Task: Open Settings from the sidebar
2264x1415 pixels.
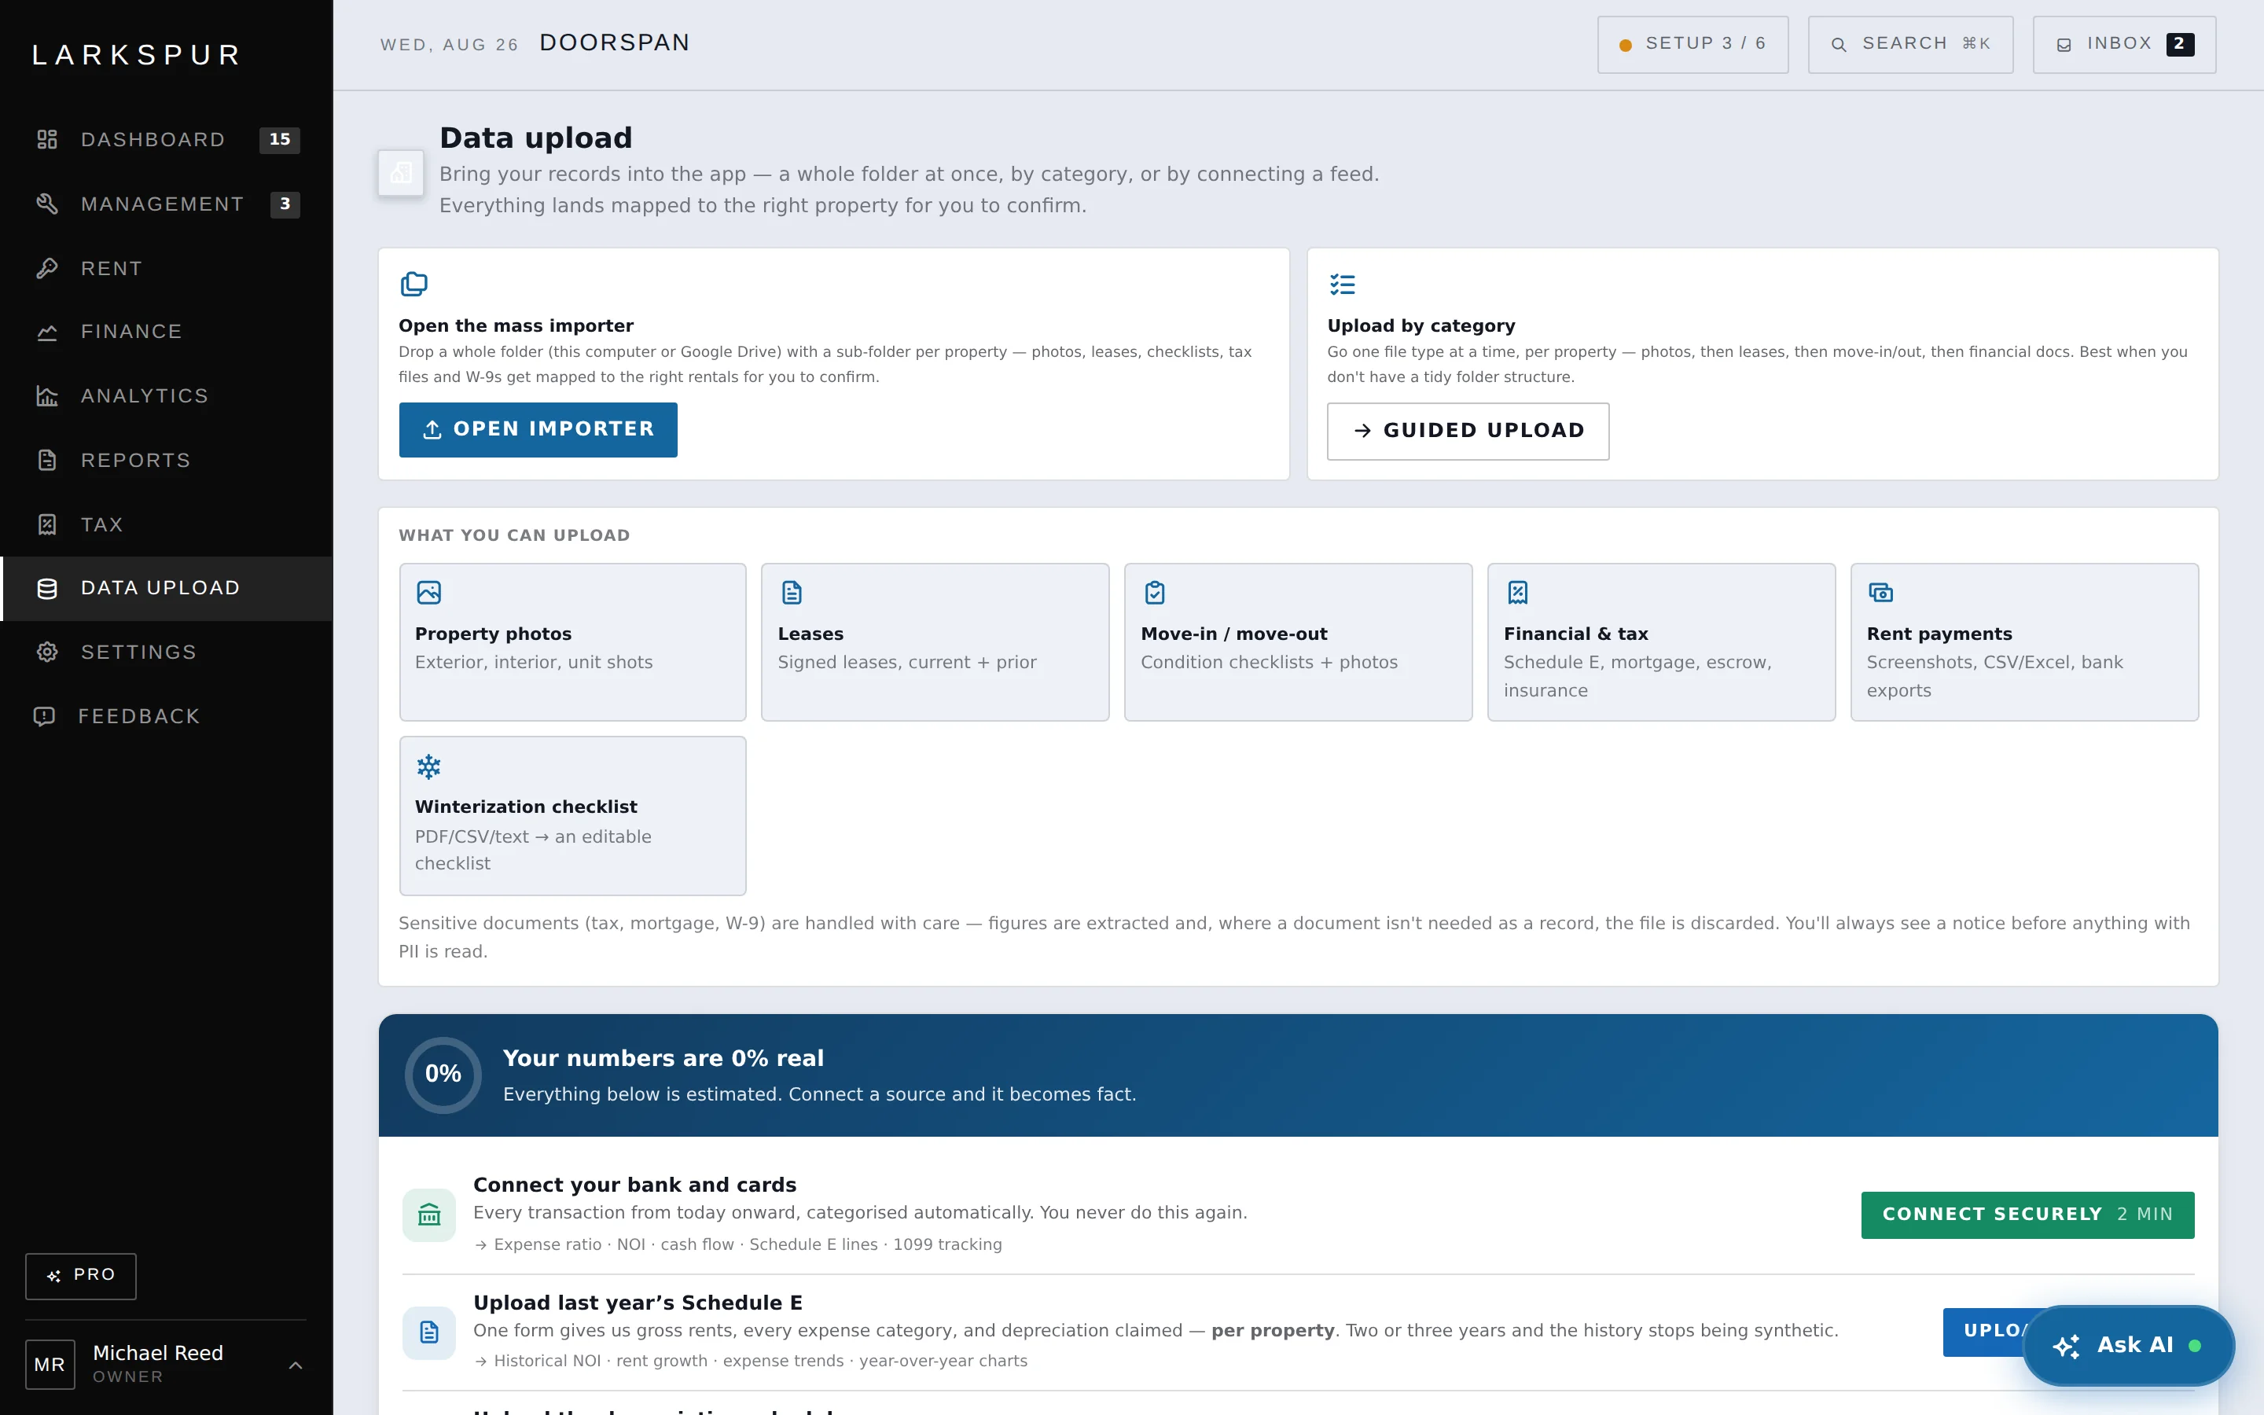Action: [167, 652]
